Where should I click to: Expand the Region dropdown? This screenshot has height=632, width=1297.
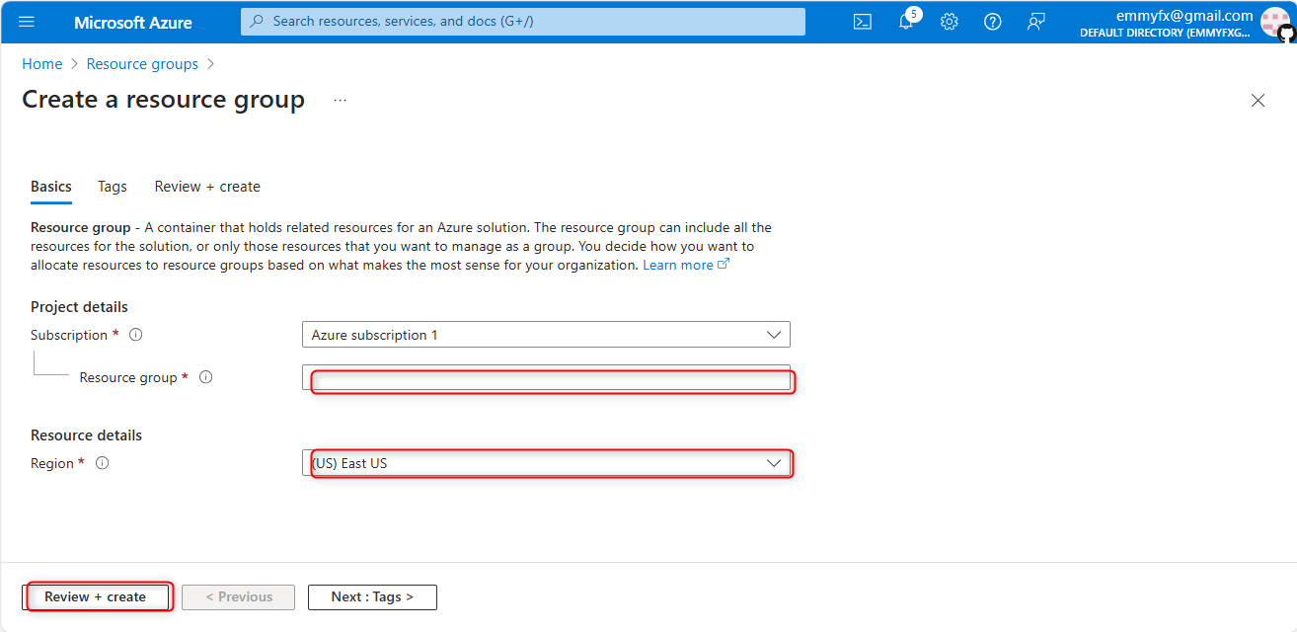point(546,463)
